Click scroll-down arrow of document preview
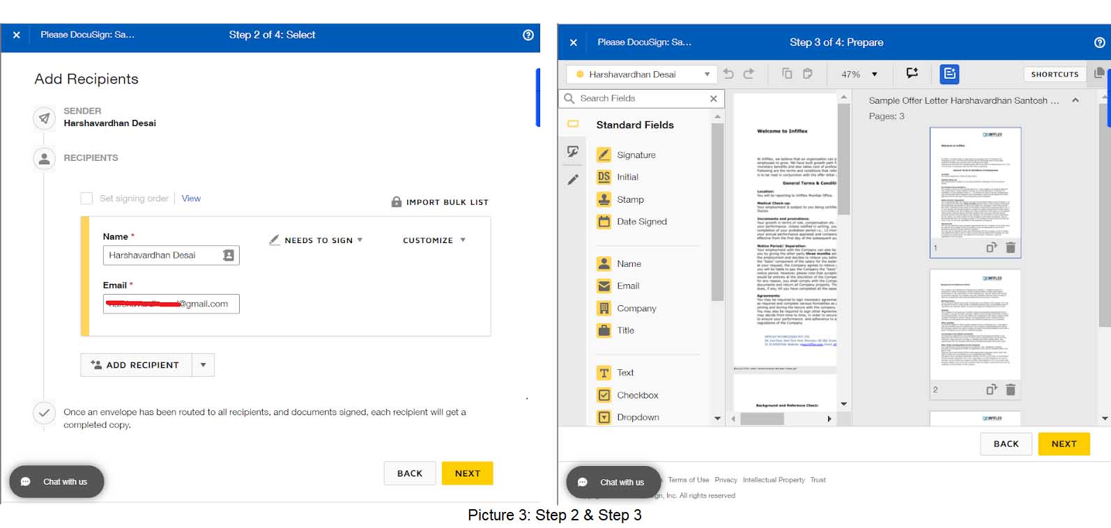The width and height of the screenshot is (1111, 528). pyautogui.click(x=843, y=404)
